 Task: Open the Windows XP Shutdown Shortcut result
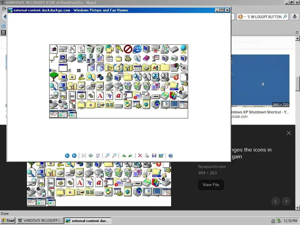tap(260, 112)
